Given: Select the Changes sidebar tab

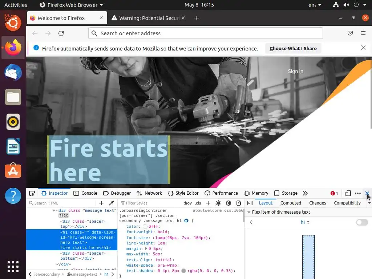Looking at the screenshot, I should [318, 203].
